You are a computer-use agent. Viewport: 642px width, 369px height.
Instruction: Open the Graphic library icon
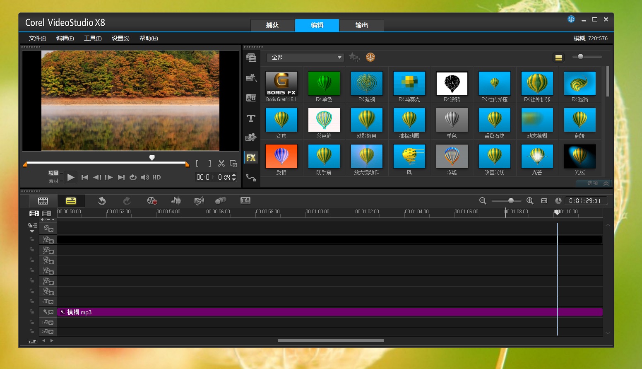pyautogui.click(x=251, y=137)
